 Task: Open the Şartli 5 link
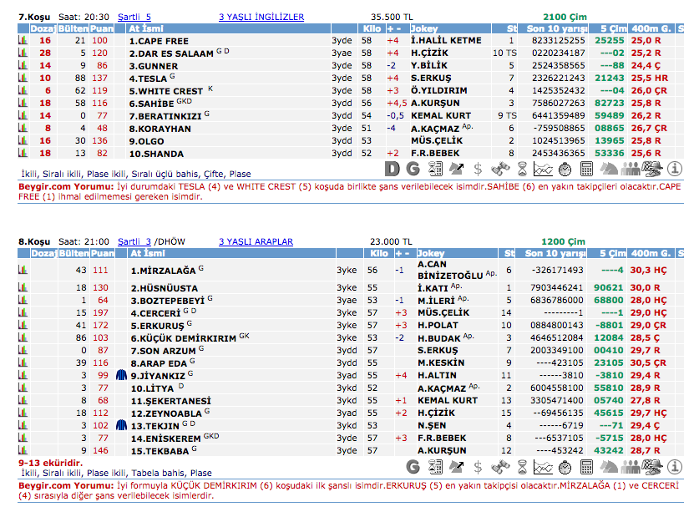coord(134,17)
